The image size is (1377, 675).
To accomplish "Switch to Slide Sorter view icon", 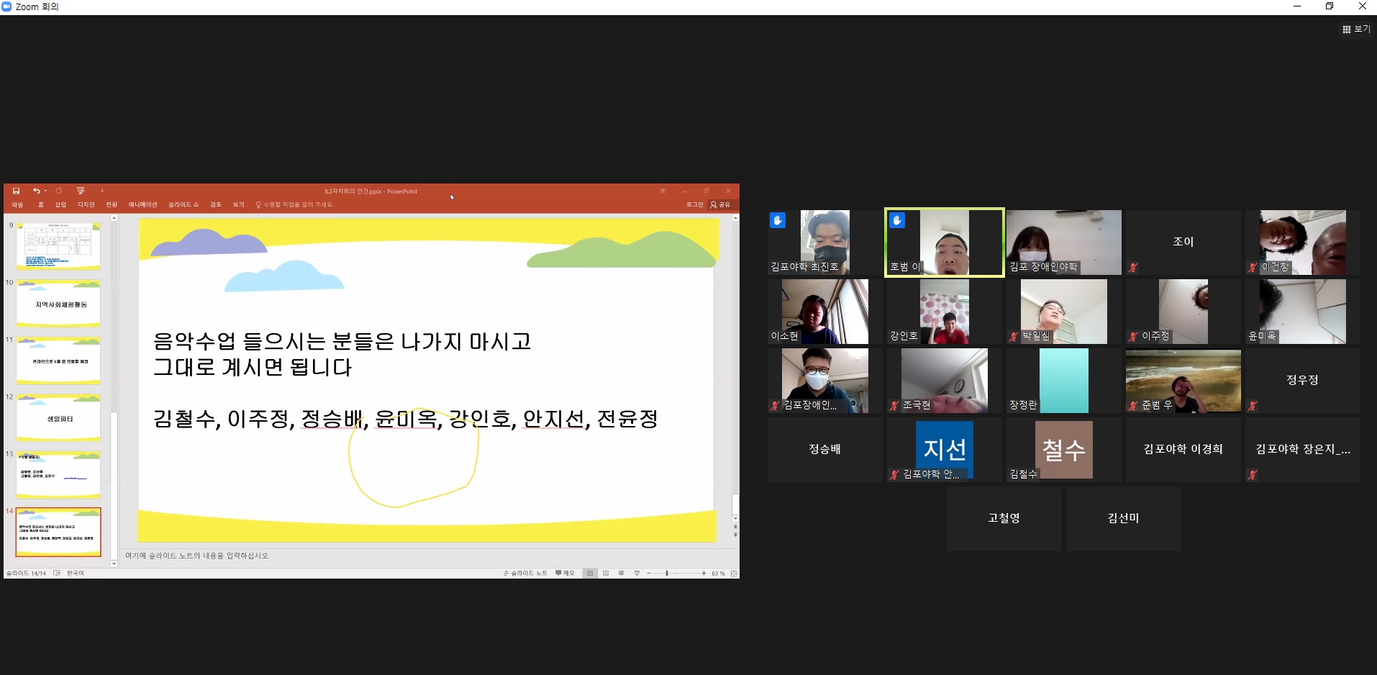I will (606, 574).
